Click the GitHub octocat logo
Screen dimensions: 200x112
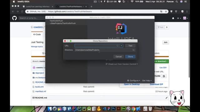tap(14, 18)
